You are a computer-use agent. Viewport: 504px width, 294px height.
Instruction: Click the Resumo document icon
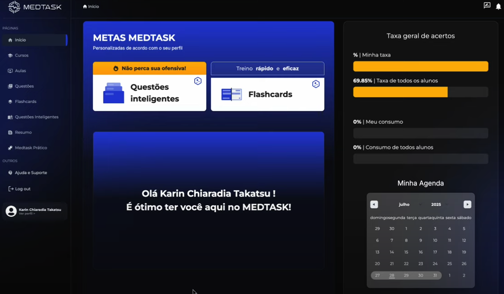(x=10, y=133)
